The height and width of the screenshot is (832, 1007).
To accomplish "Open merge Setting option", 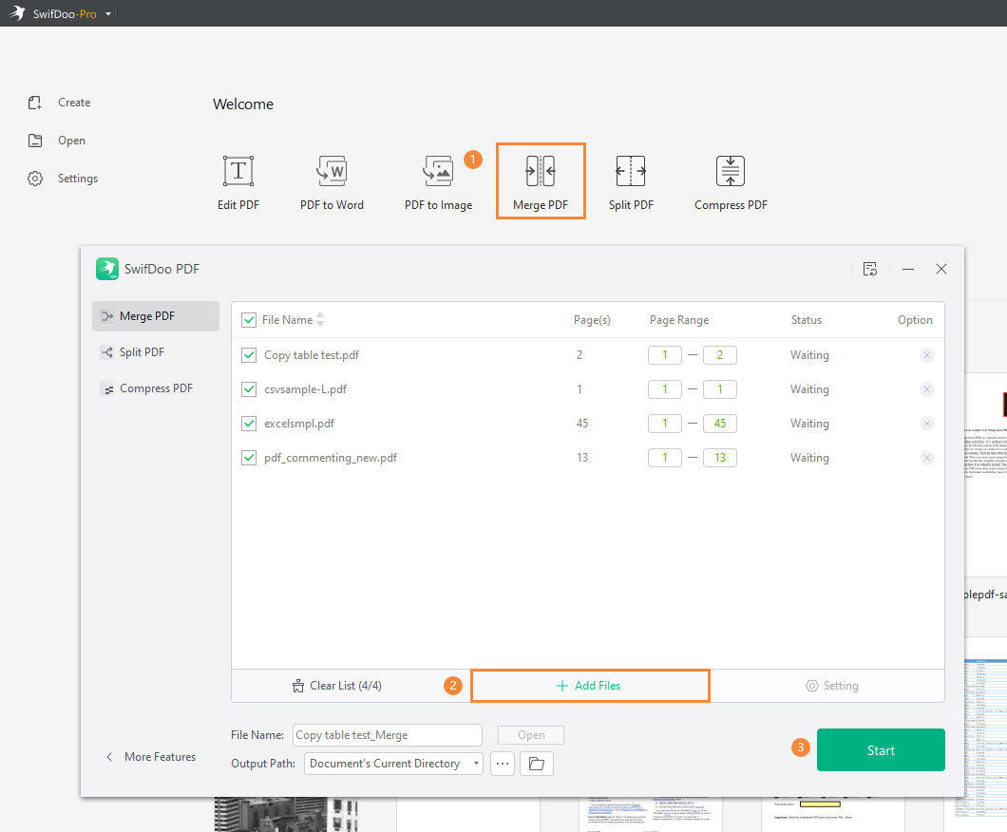I will [x=832, y=686].
